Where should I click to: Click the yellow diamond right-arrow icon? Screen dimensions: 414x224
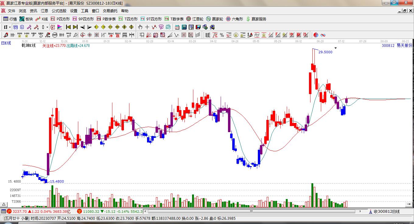[103, 27]
